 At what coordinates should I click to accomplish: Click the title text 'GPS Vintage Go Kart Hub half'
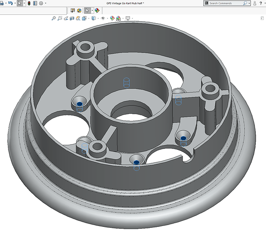tap(124, 3)
